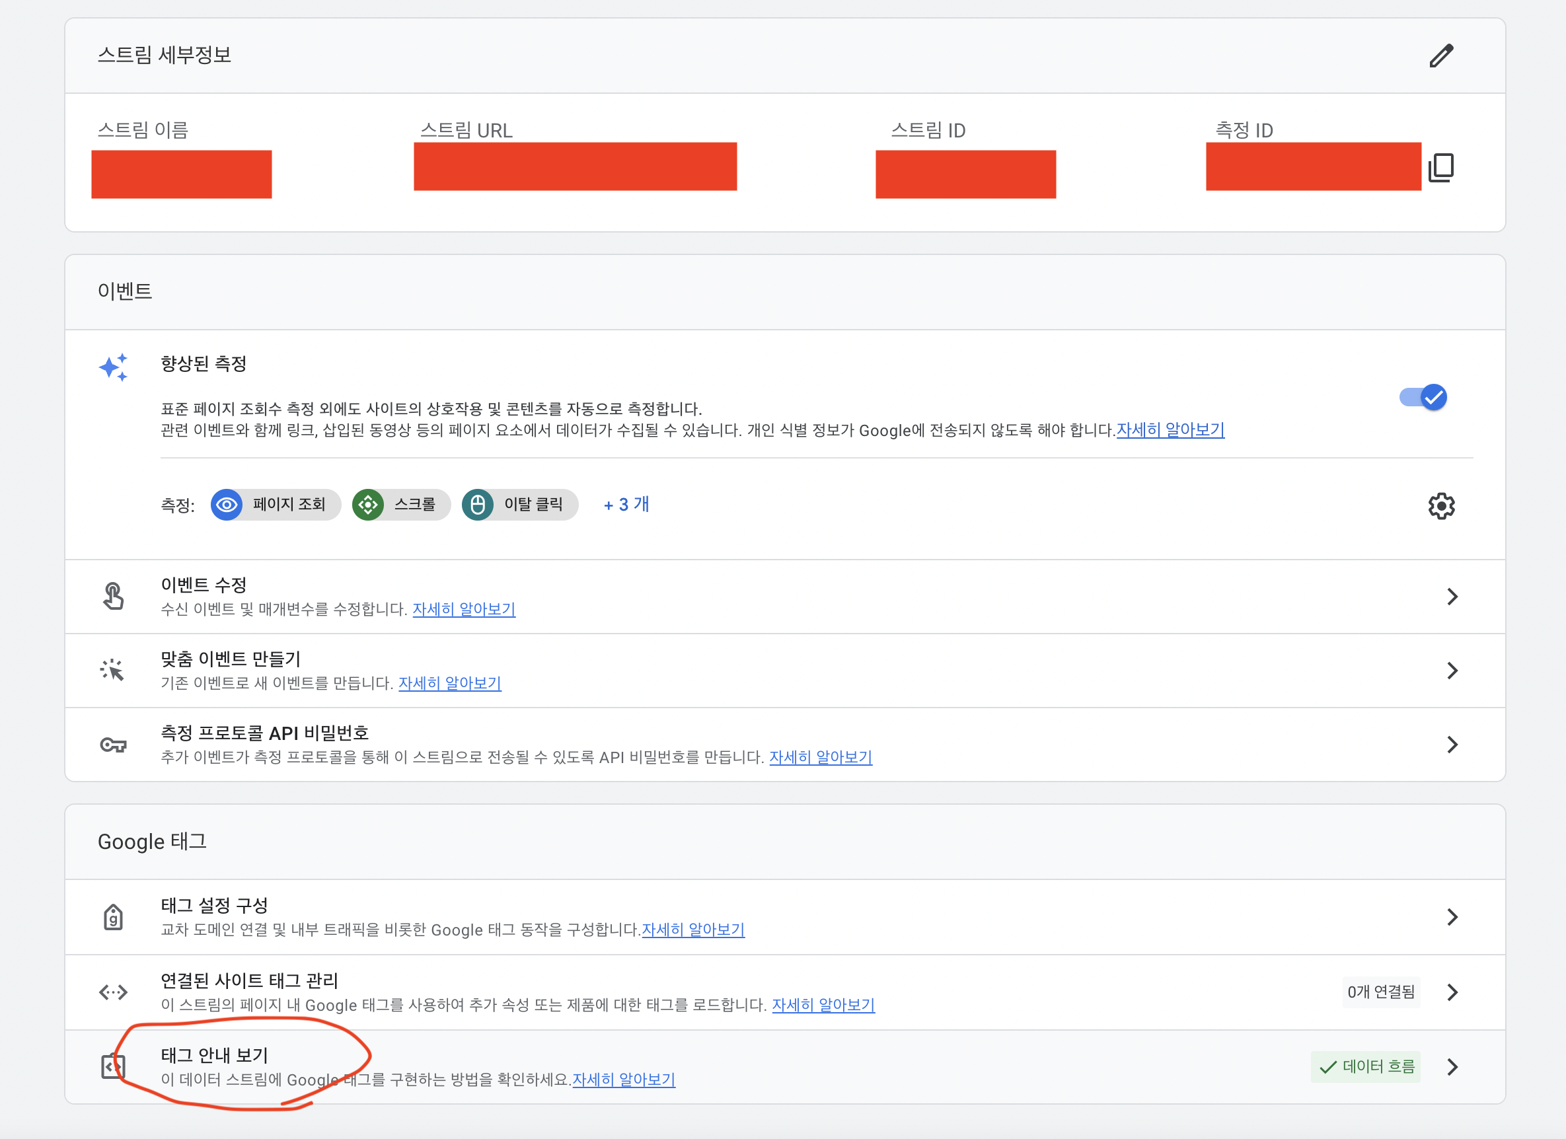Open the 맞춤 이벤트 만들기 row title

point(231,659)
